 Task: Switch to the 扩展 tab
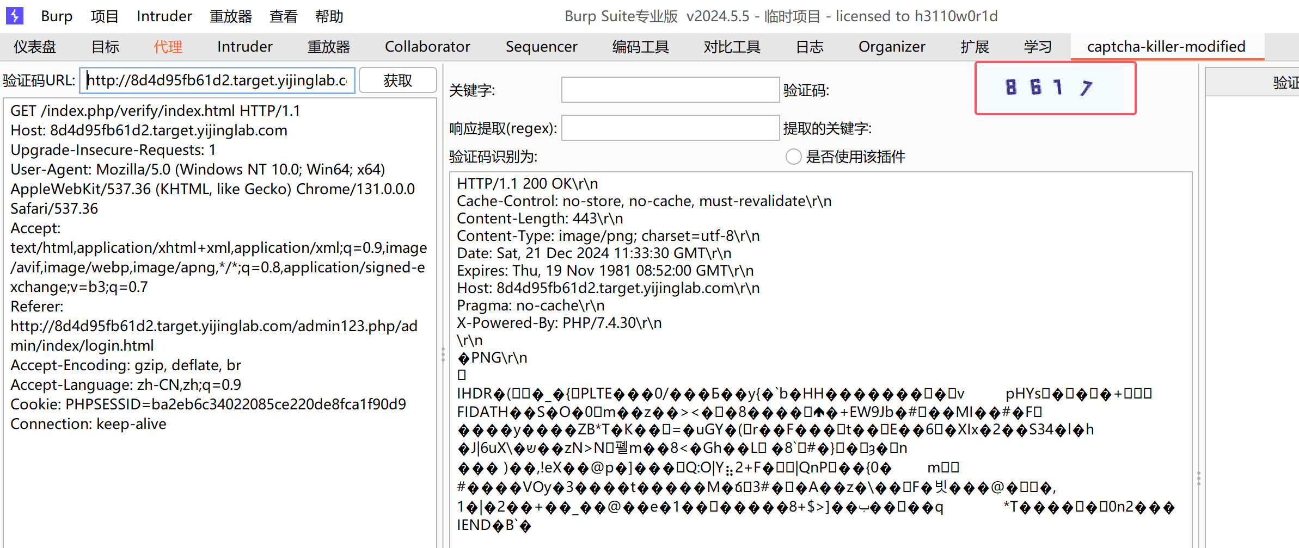tap(975, 47)
